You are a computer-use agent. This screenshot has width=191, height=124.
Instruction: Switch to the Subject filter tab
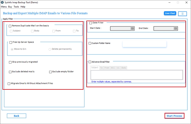tap(95, 68)
